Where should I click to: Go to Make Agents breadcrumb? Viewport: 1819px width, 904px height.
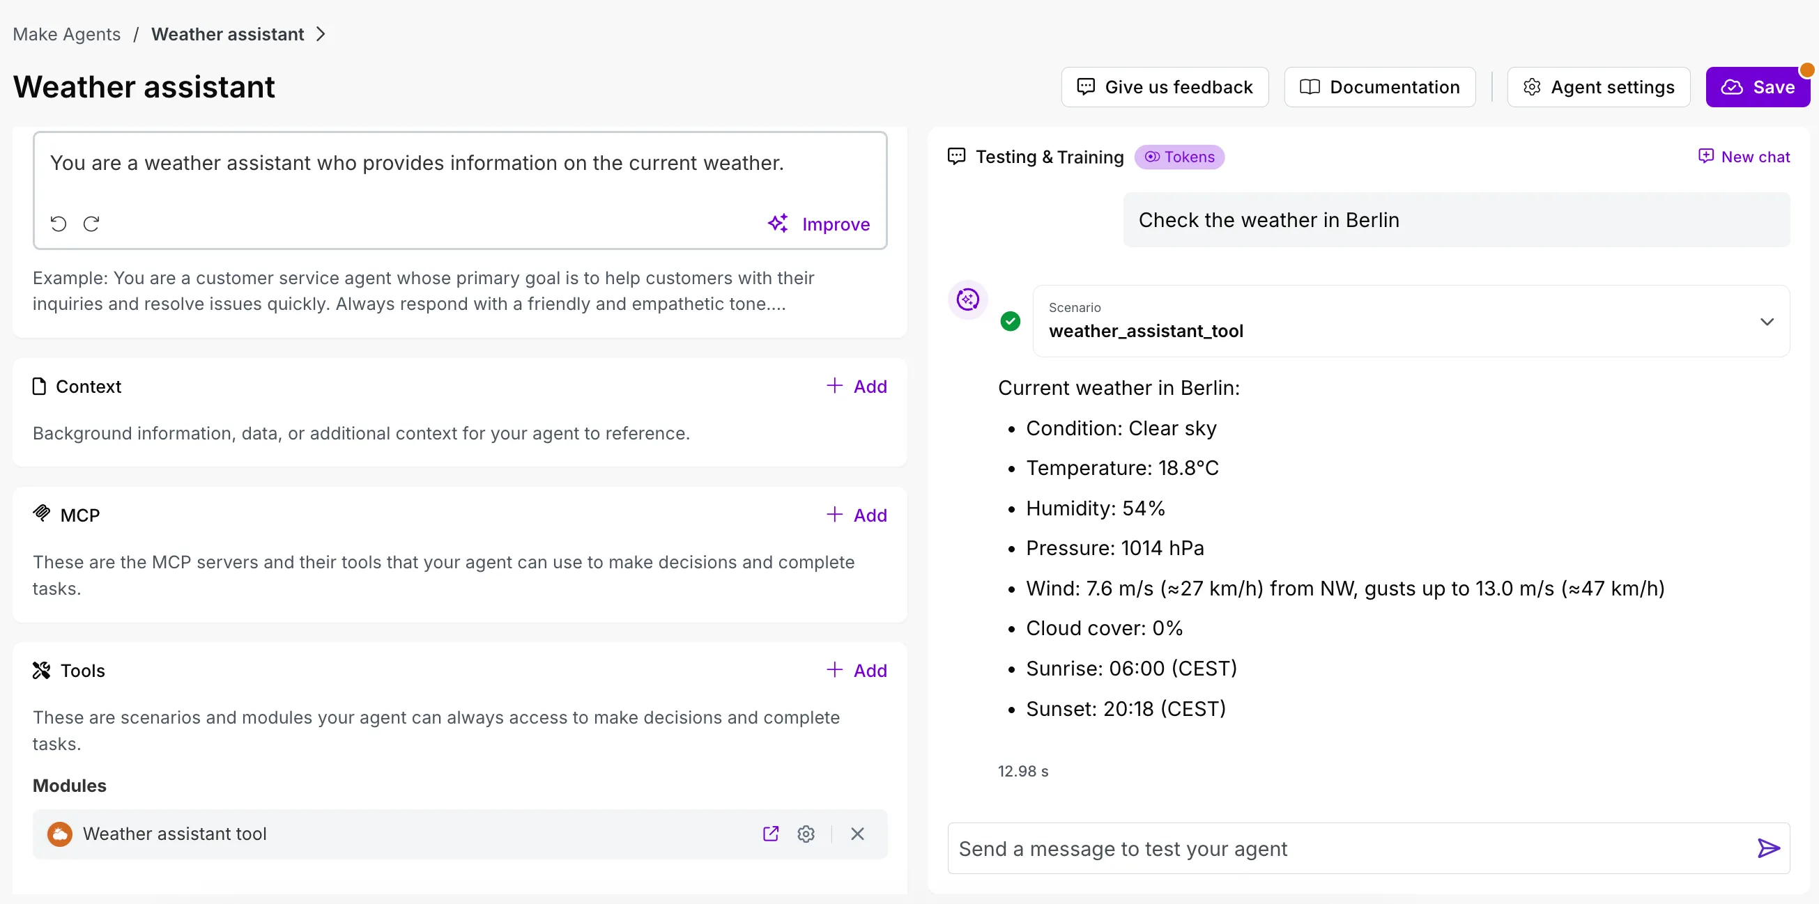point(66,34)
